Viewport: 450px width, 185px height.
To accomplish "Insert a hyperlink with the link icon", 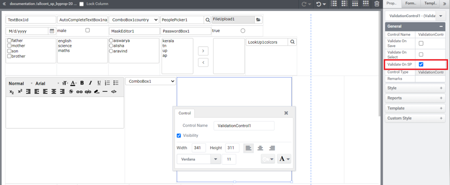I will click(79, 91).
